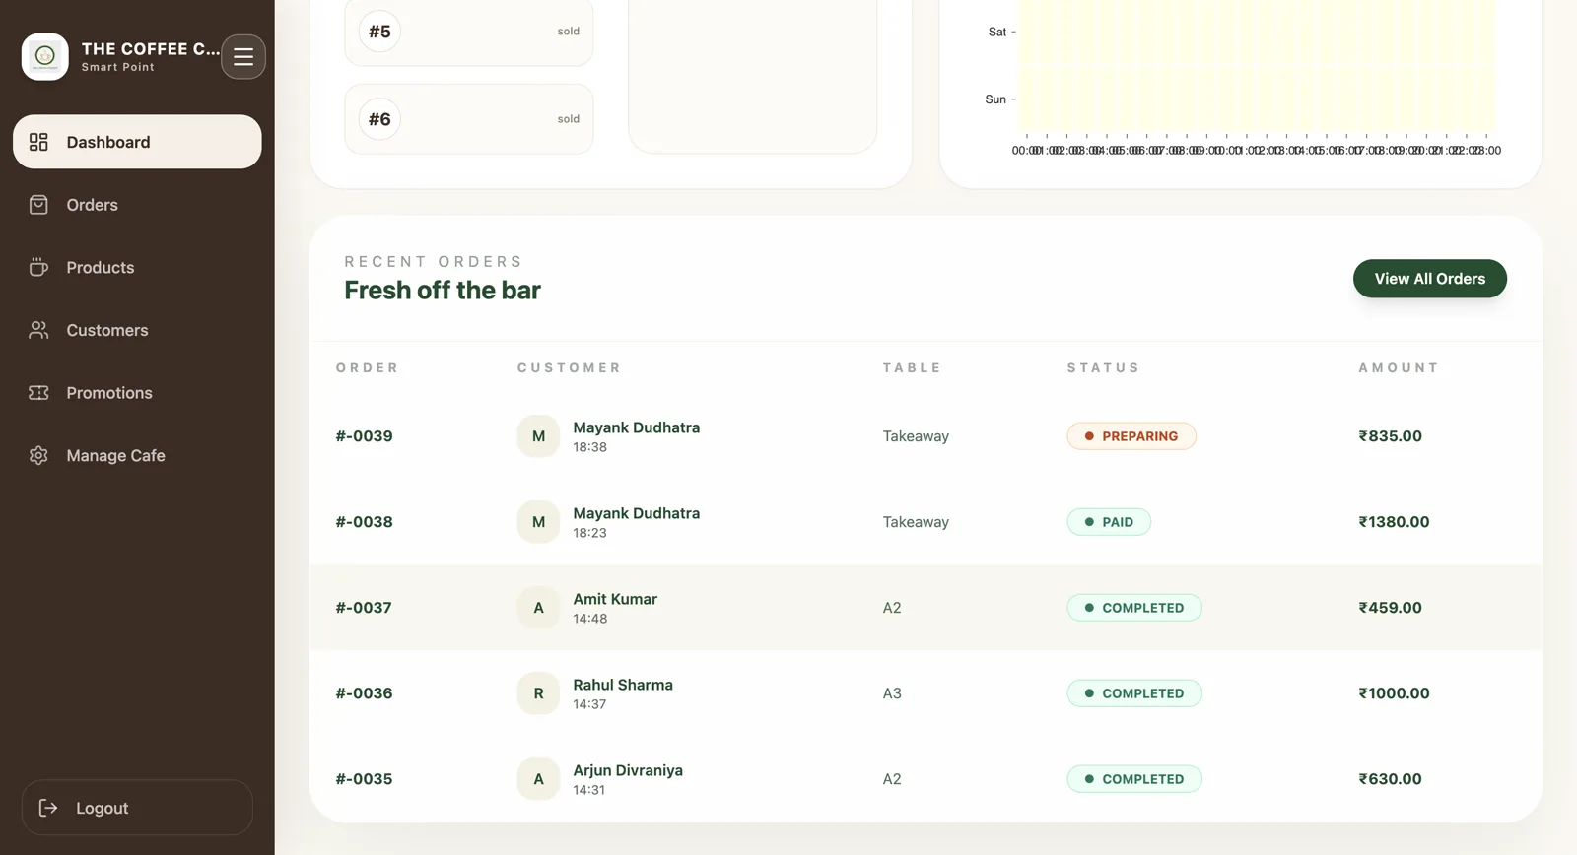Open the Promotions page

tap(137, 393)
